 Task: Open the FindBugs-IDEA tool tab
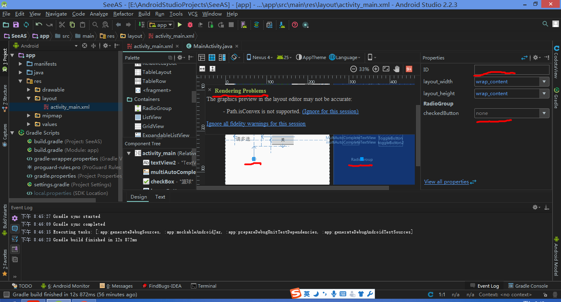[162, 286]
